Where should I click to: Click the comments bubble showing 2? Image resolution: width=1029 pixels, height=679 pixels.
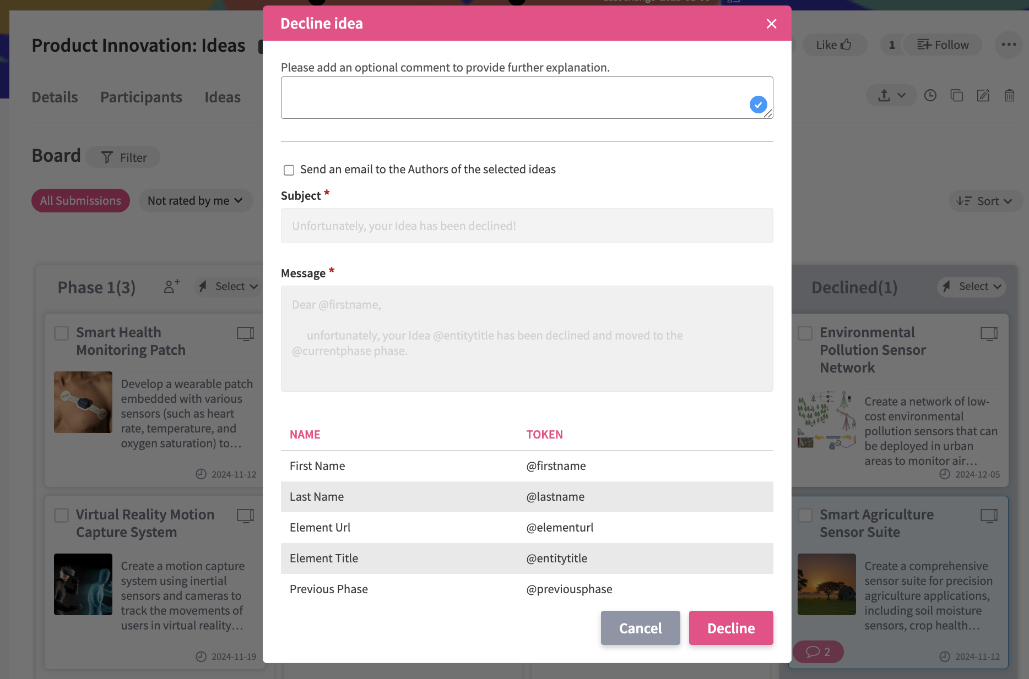pyautogui.click(x=818, y=651)
